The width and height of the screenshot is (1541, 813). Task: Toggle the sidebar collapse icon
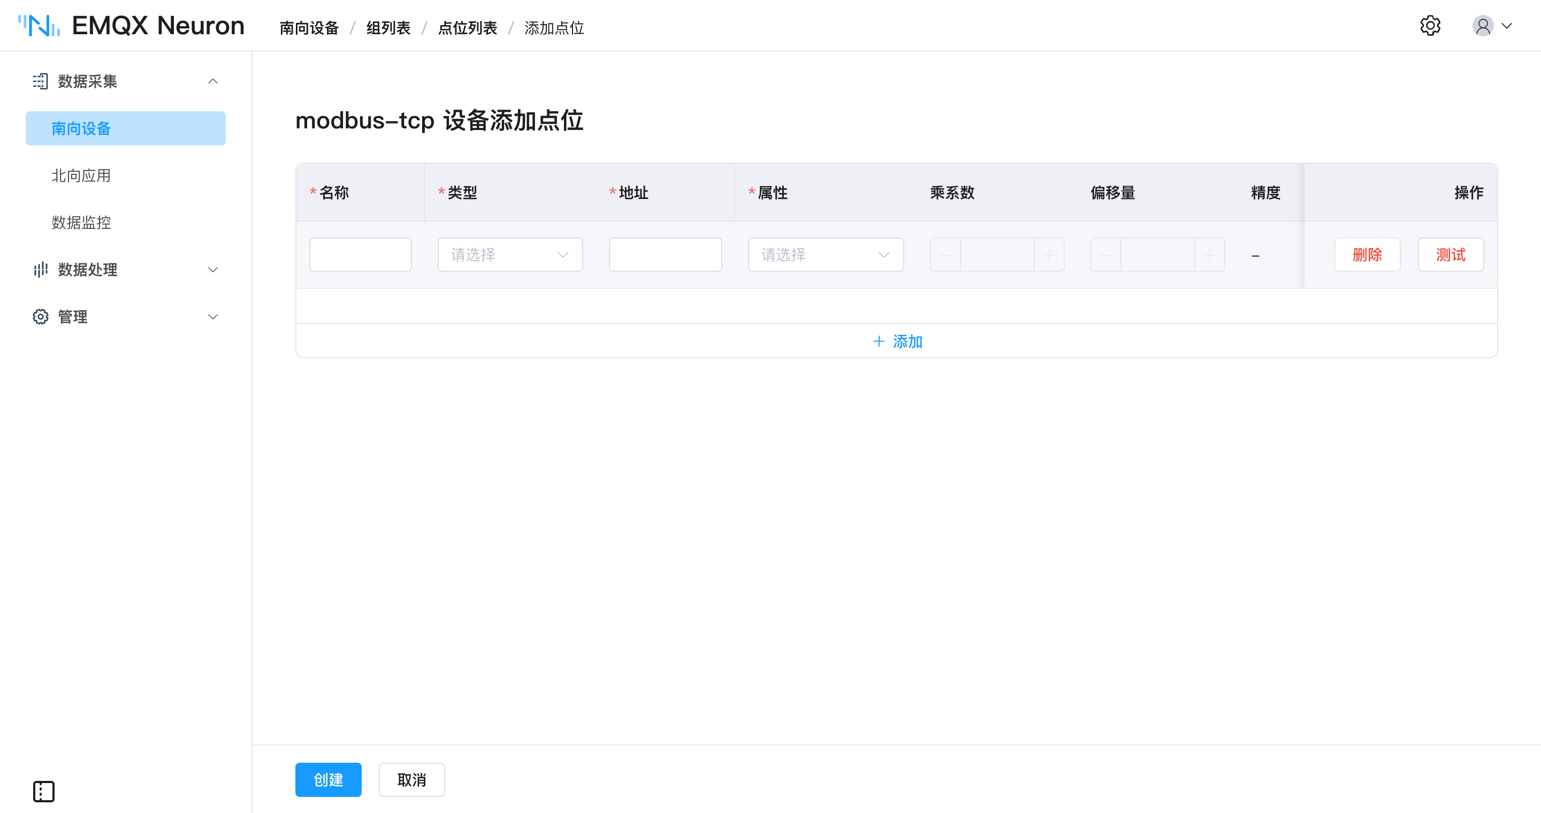click(x=44, y=792)
